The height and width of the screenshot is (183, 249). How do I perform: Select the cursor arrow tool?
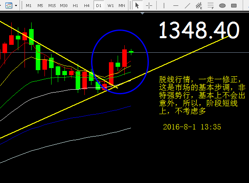coord(137,5)
